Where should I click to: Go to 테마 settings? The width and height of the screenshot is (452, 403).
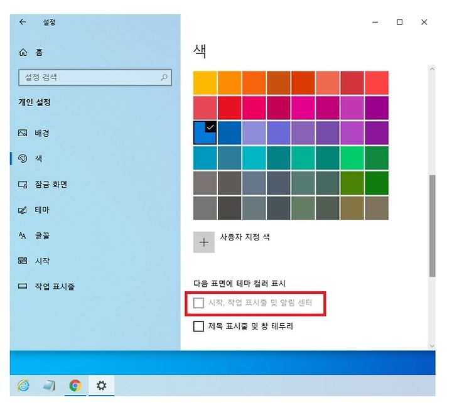tap(42, 210)
